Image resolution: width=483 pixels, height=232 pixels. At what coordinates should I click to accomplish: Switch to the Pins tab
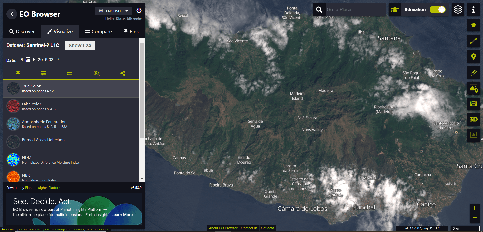pos(131,31)
